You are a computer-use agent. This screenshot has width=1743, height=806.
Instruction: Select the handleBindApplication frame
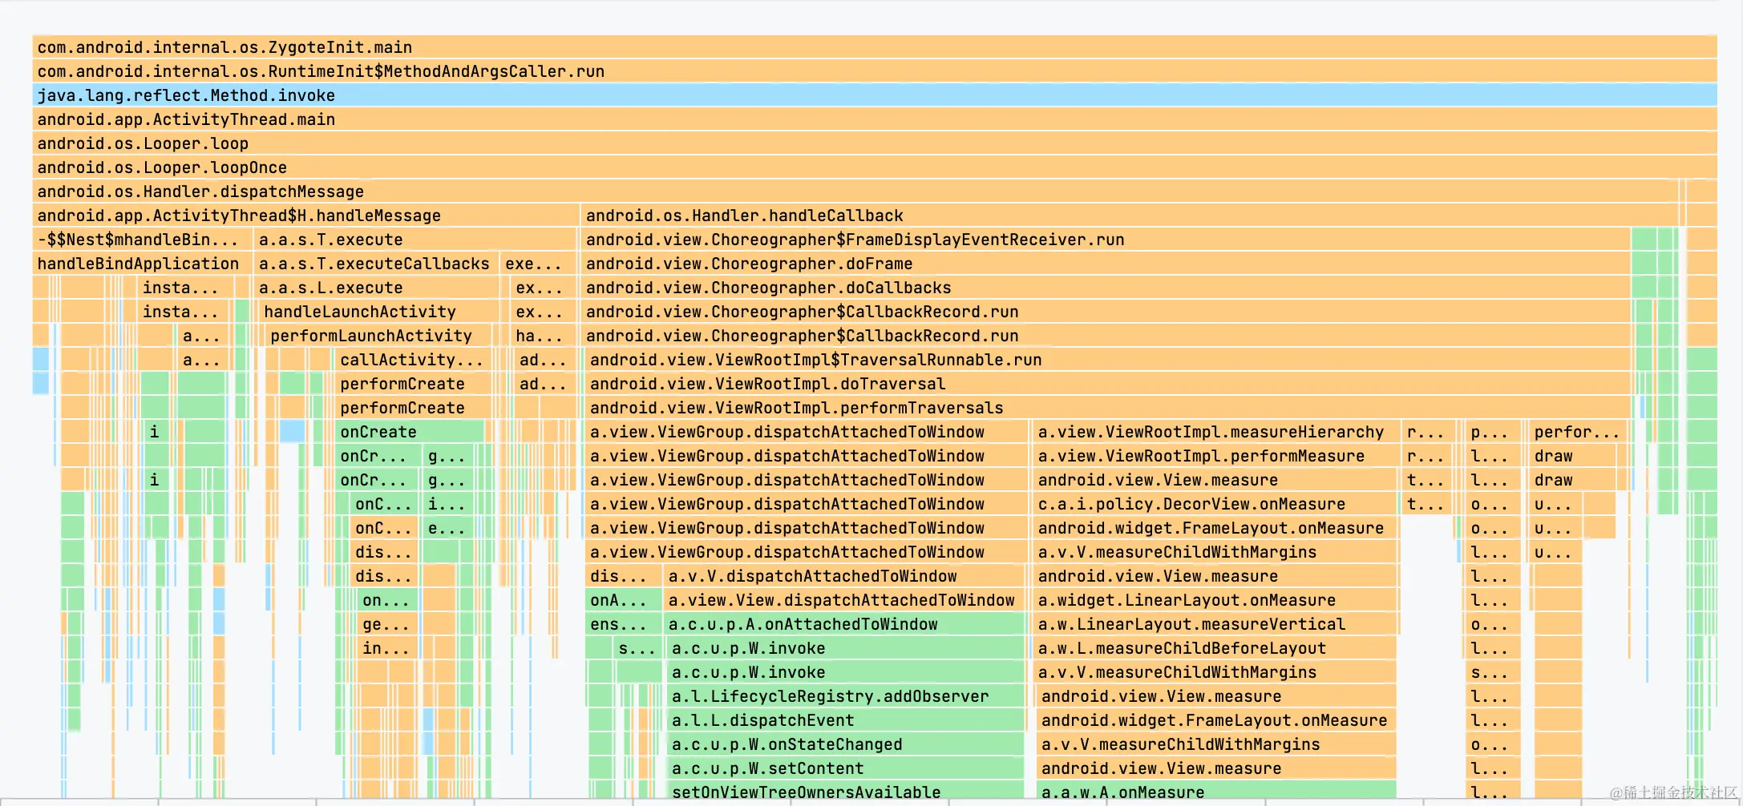click(x=142, y=264)
